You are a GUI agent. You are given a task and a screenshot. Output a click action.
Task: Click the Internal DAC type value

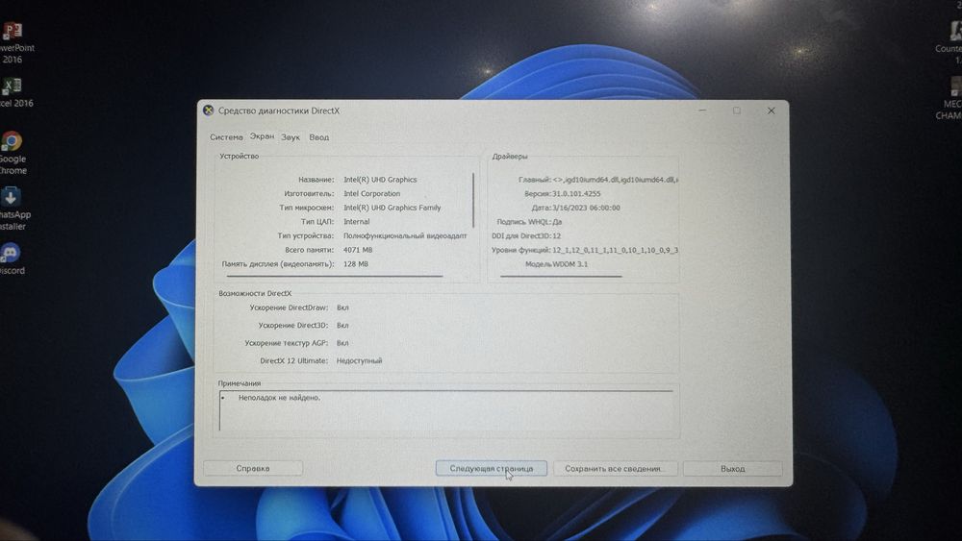pyautogui.click(x=357, y=222)
